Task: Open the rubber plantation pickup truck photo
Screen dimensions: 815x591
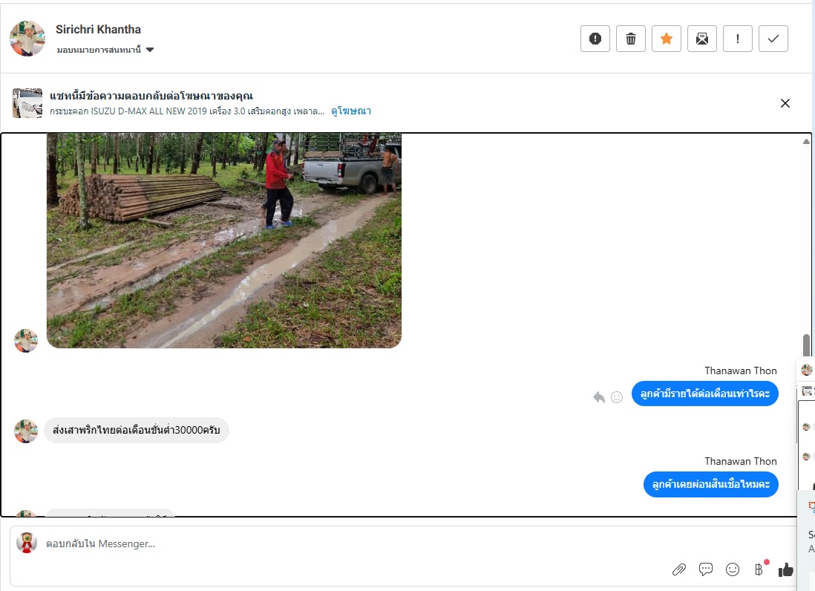Action: point(224,240)
